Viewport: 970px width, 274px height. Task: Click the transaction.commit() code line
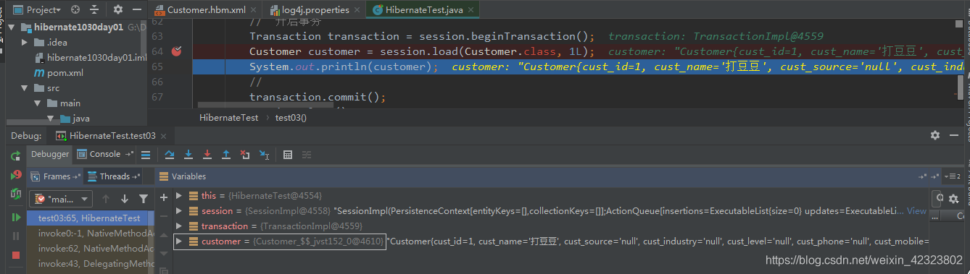(318, 97)
